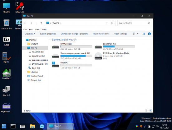This screenshot has width=172, height=130.
Task: Select the 7zFM desktop icon
Action: pos(7,41)
